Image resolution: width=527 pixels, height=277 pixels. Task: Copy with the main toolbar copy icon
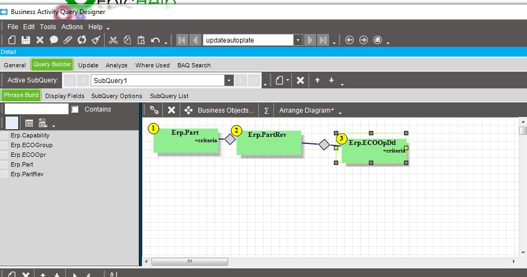click(x=127, y=40)
